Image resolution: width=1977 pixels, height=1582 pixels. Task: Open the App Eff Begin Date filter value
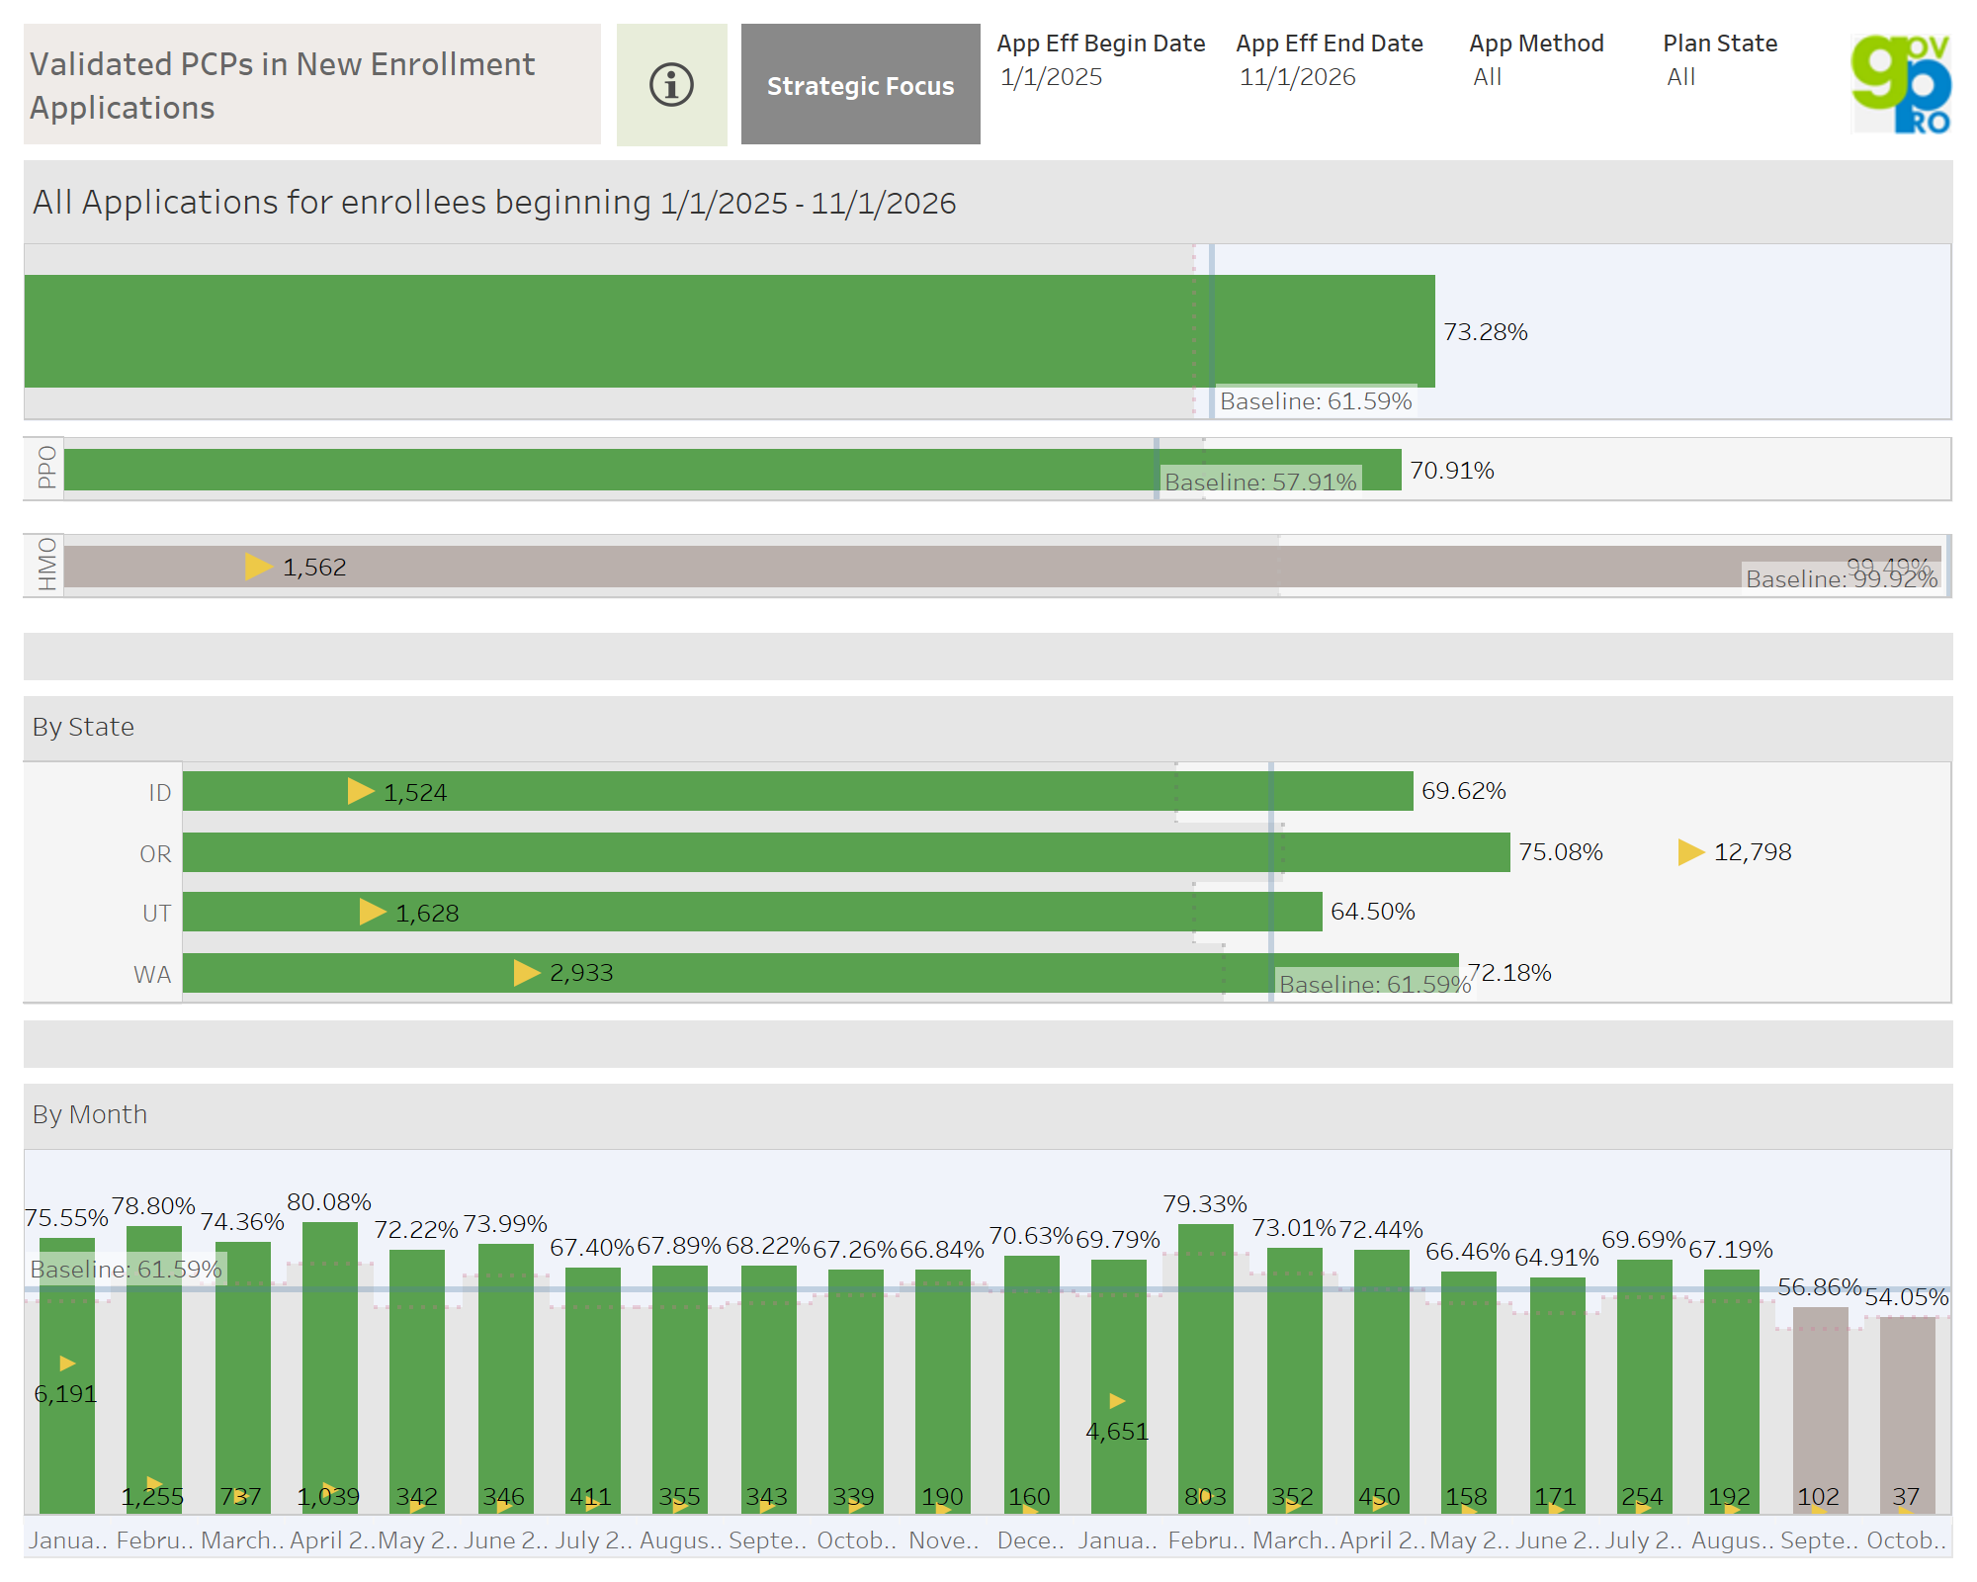coord(1051,77)
